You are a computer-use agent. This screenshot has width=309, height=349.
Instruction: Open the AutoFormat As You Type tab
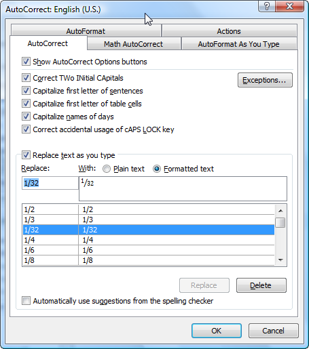pos(239,44)
